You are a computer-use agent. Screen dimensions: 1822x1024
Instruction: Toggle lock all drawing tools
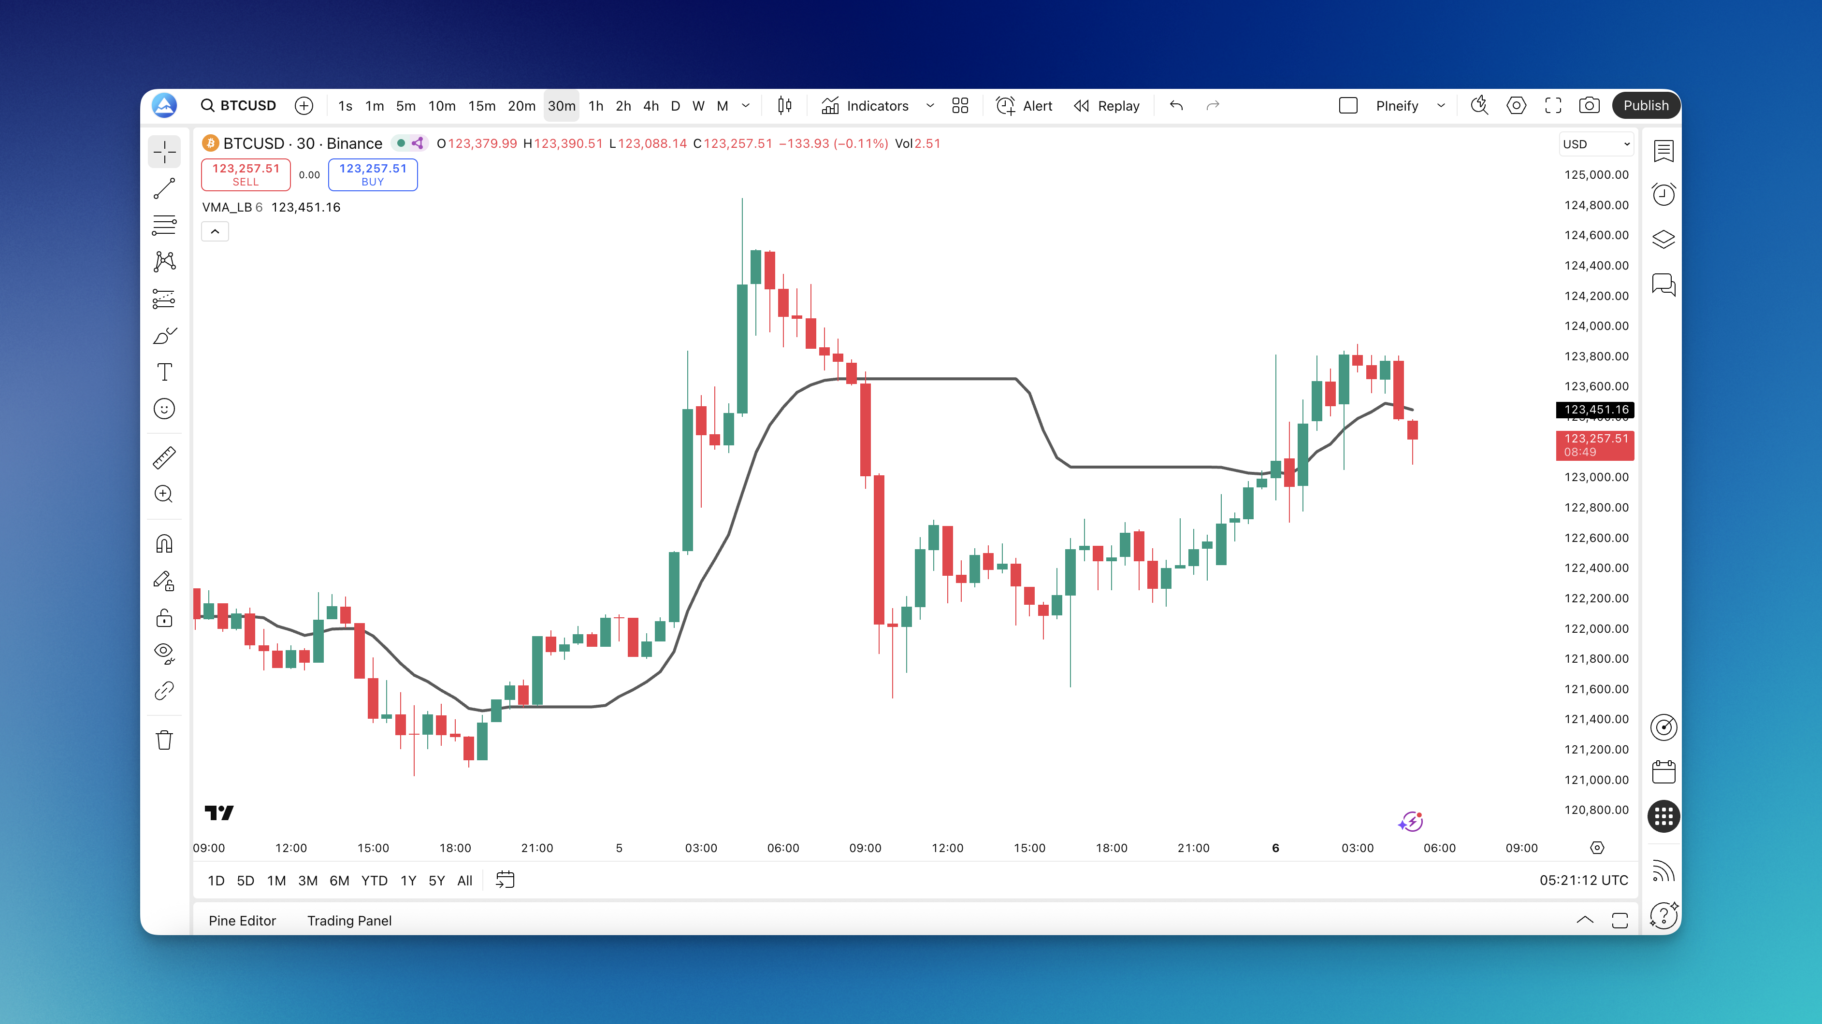coord(164,618)
